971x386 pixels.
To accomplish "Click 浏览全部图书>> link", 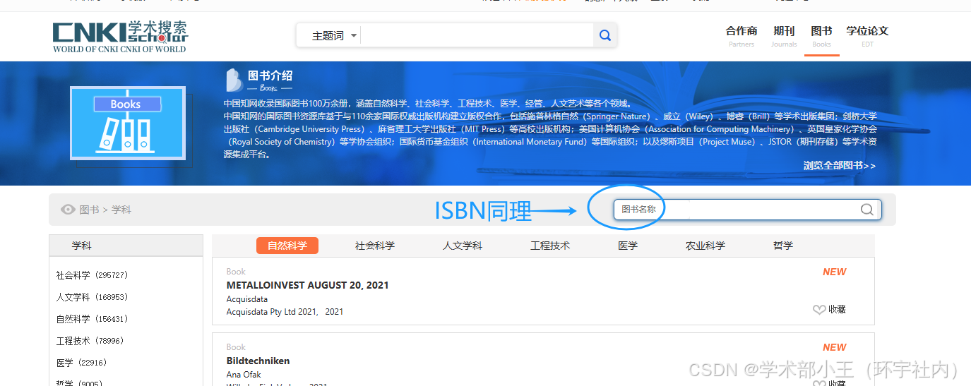I will (840, 165).
